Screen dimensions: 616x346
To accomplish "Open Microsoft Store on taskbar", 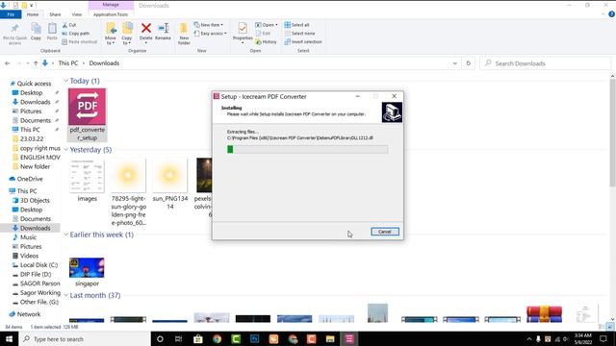I will click(198, 339).
